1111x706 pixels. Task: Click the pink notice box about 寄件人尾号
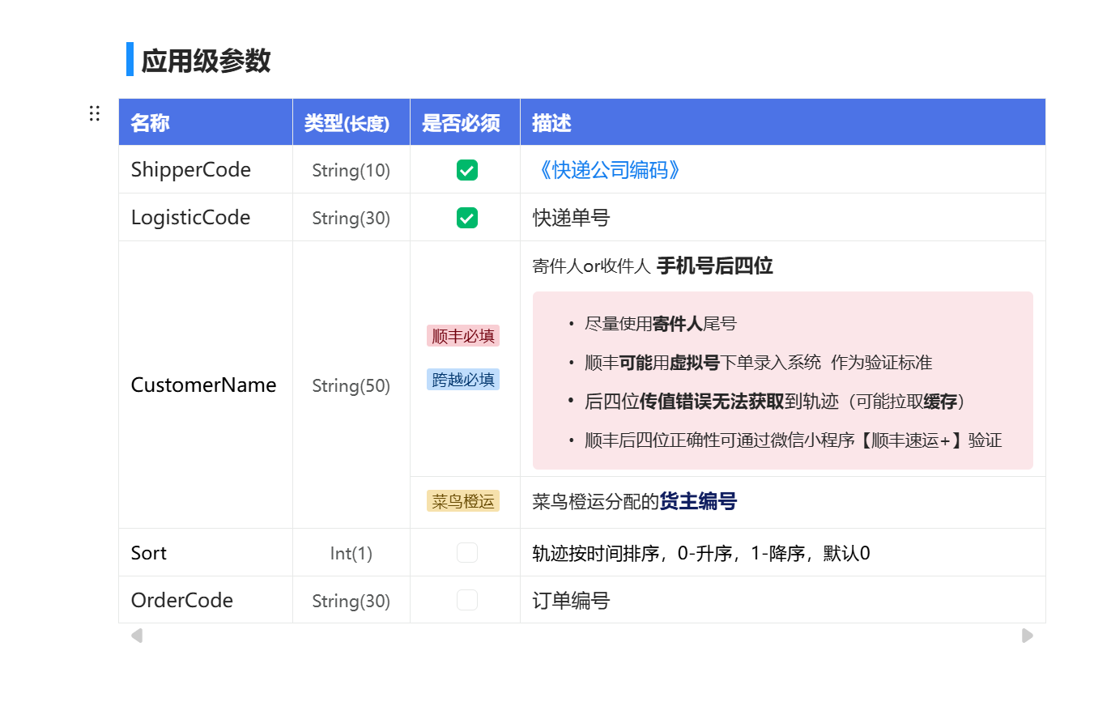click(x=782, y=381)
